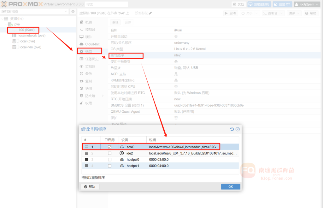This screenshot has height=208, width=323.
Task: Click the edit pencil icon next to tags
Action: click(150, 13)
